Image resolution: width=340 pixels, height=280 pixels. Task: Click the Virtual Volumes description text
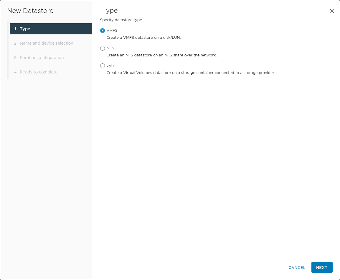pyautogui.click(x=190, y=73)
